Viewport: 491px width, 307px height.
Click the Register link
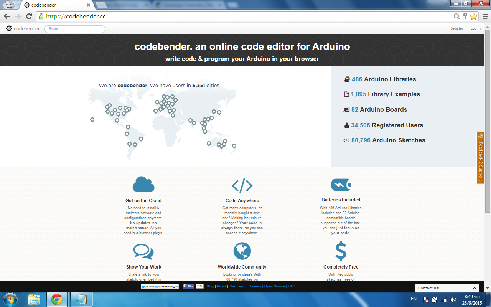click(x=456, y=28)
